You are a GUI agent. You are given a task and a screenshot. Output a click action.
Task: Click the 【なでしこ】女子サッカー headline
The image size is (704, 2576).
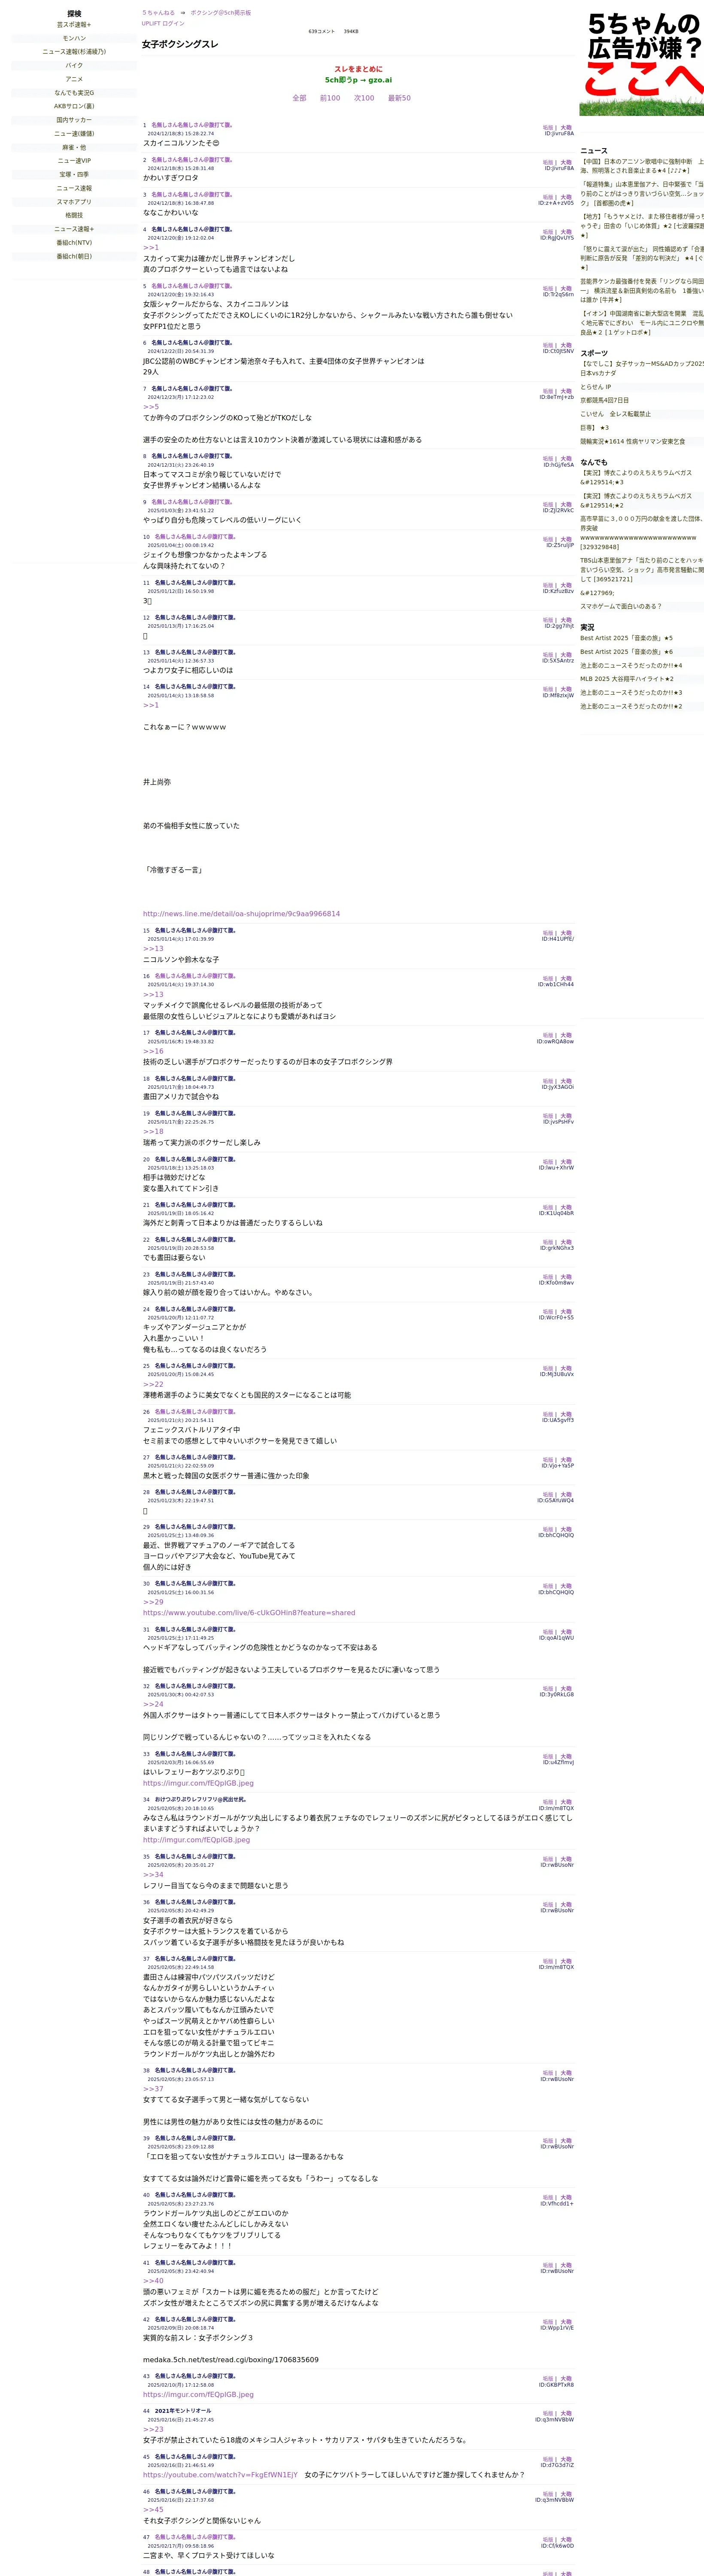pyautogui.click(x=642, y=368)
